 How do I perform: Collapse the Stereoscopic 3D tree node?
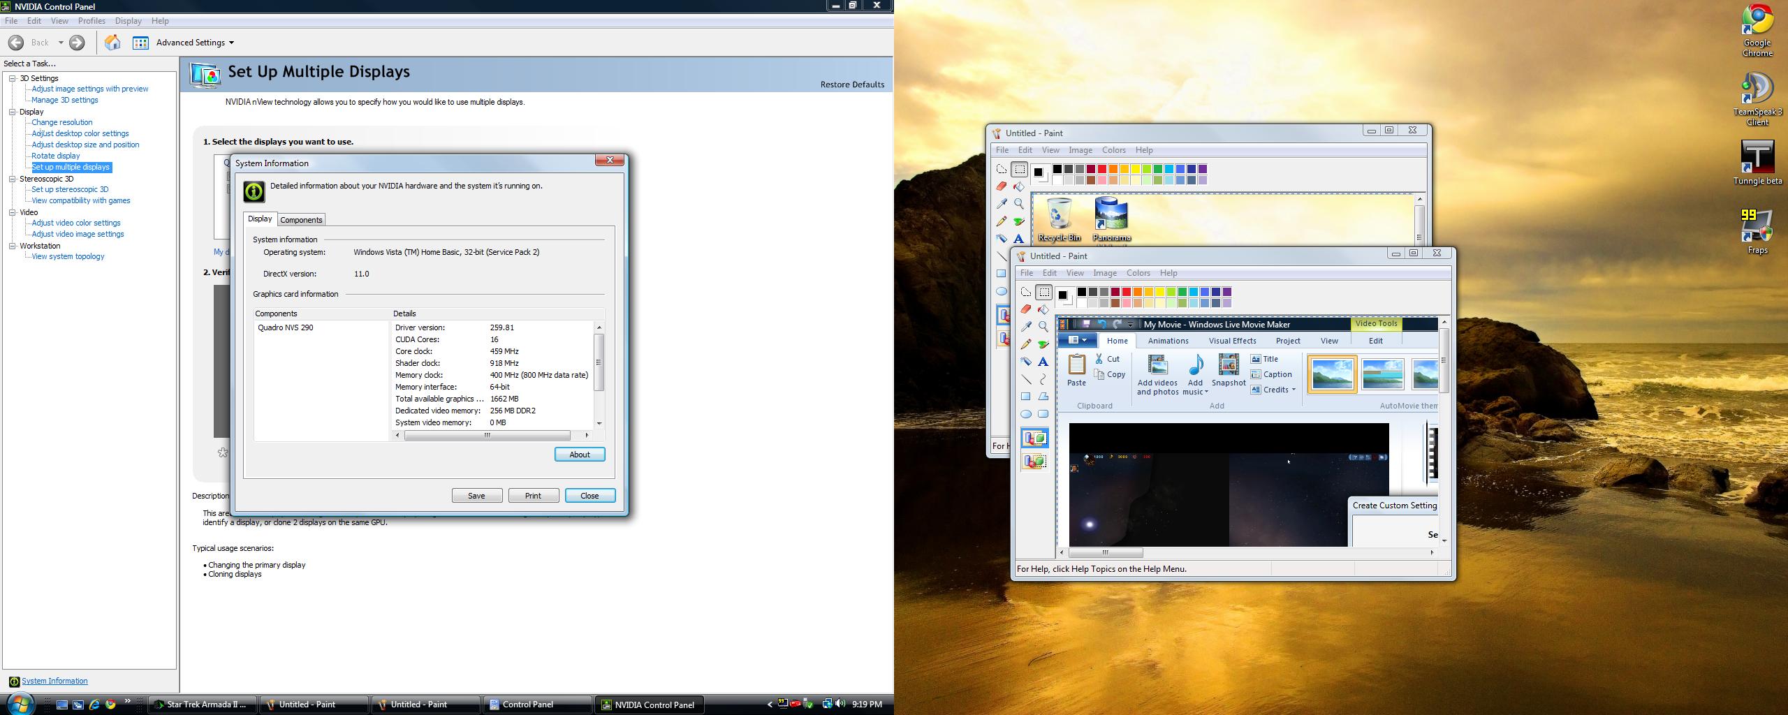[13, 179]
